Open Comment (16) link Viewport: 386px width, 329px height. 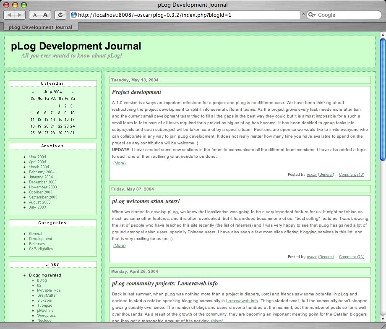(x=352, y=174)
